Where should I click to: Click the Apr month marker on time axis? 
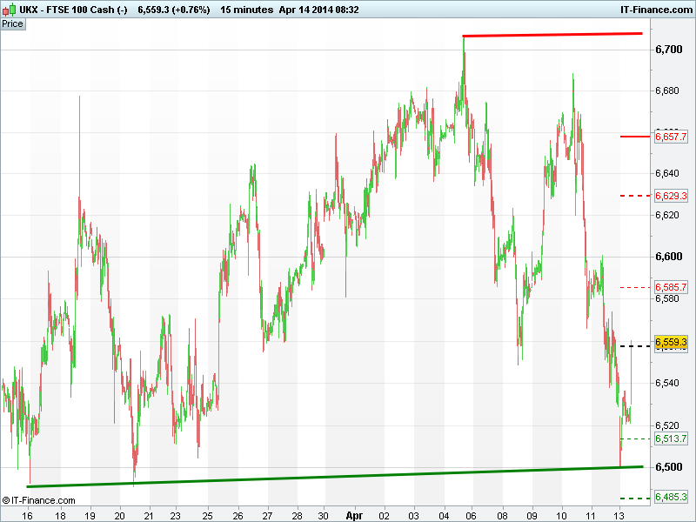point(352,514)
